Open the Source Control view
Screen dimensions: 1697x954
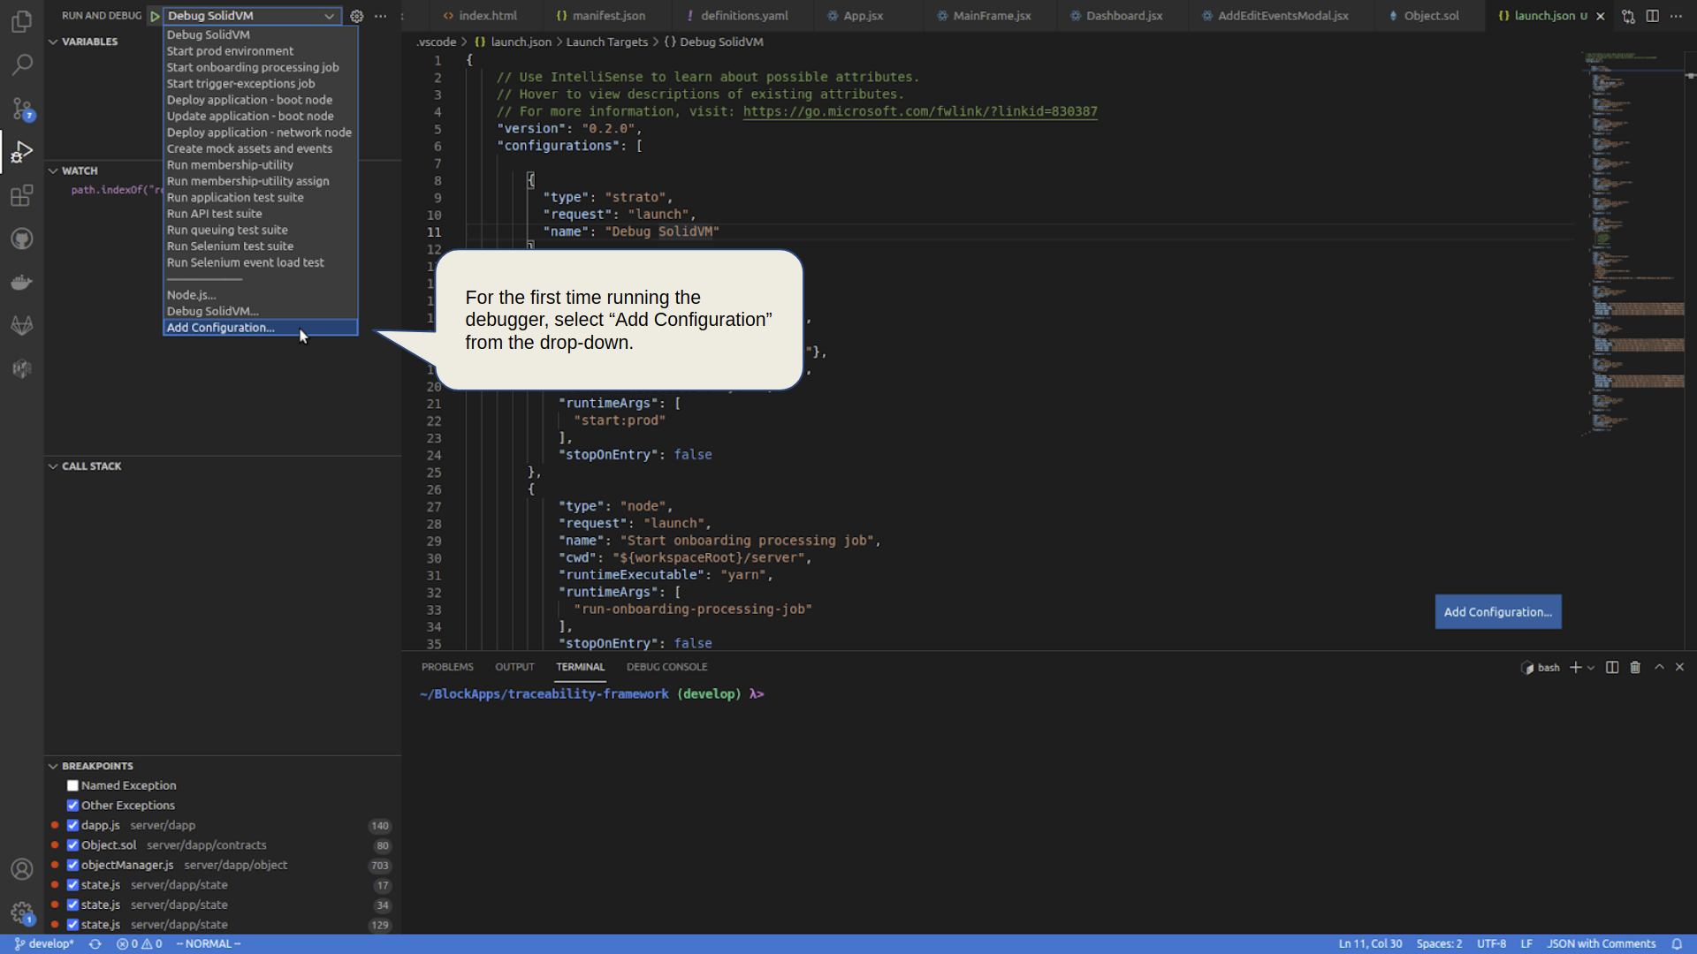click(x=21, y=108)
